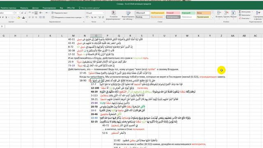The image size is (263, 148).
Task: Open the View (Вид) tab
Action: pyautogui.click(x=61, y=8)
